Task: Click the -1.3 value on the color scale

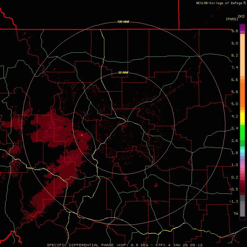Action: click(x=234, y=201)
